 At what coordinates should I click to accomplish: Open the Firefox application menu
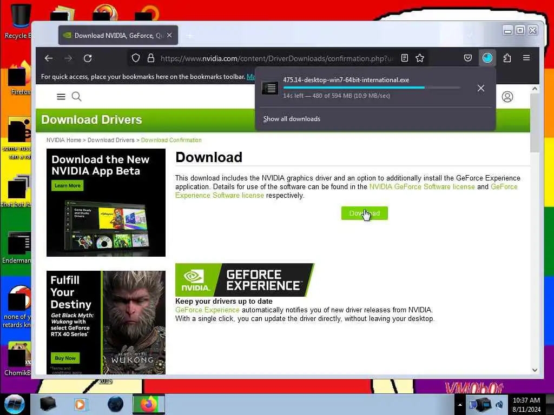(526, 58)
